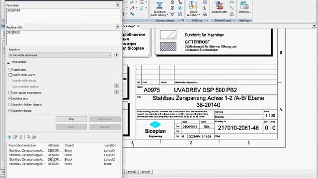Image resolution: width=318 pixels, height=178 pixels.
Task: Expand the MechWizard panel dropdown arrow
Action: 235,20
